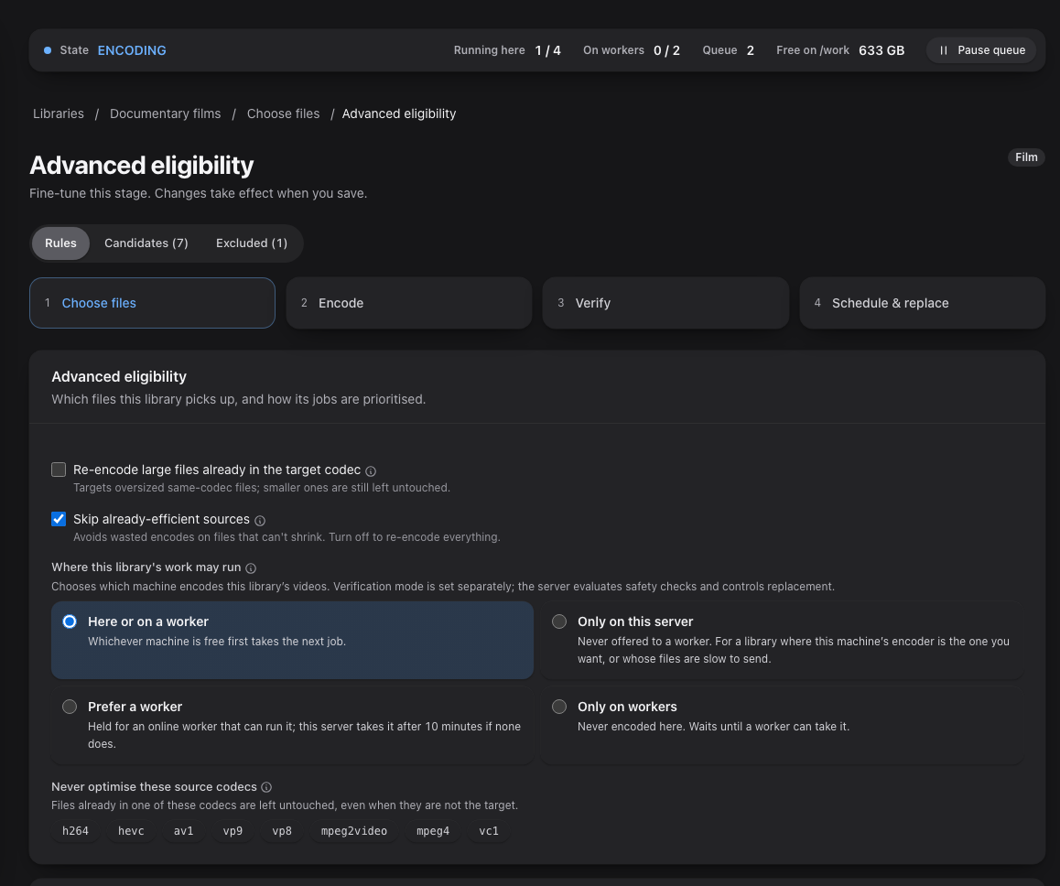
Task: Click 'Never optimise these source codecs' label
Action: [154, 786]
